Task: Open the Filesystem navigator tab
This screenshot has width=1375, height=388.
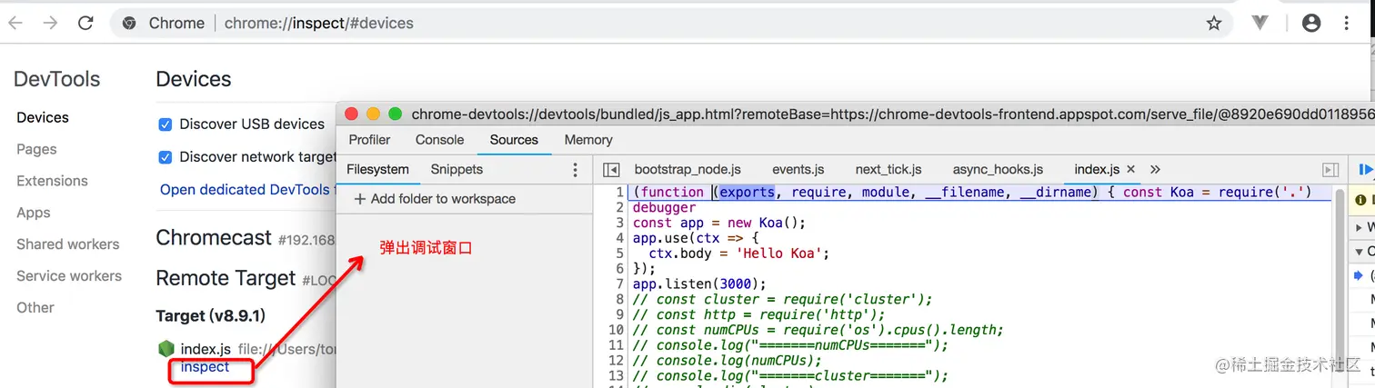Action: [377, 169]
